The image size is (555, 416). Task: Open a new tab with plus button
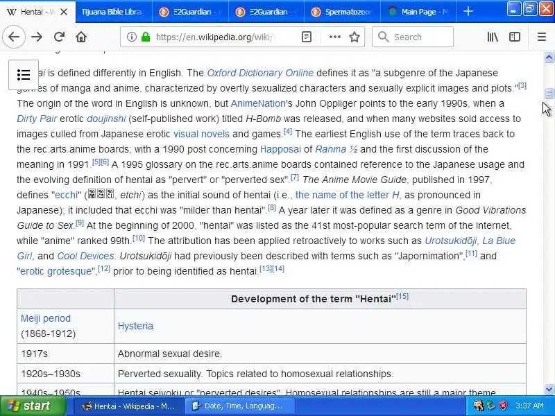(x=468, y=12)
